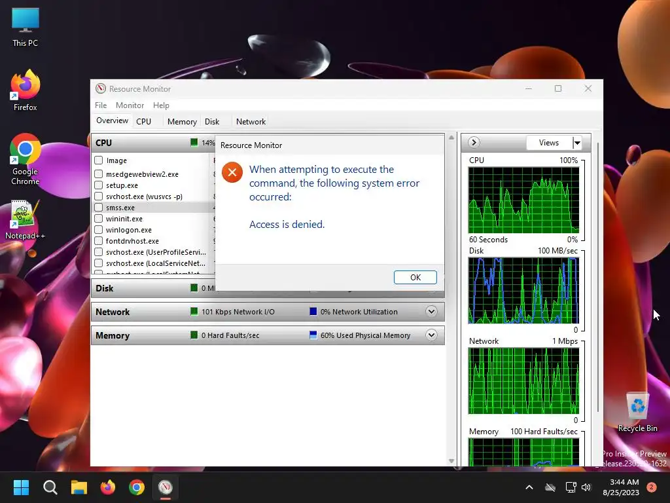The height and width of the screenshot is (503, 670).
Task: Select Firefox desktop shortcut
Action: tap(26, 90)
